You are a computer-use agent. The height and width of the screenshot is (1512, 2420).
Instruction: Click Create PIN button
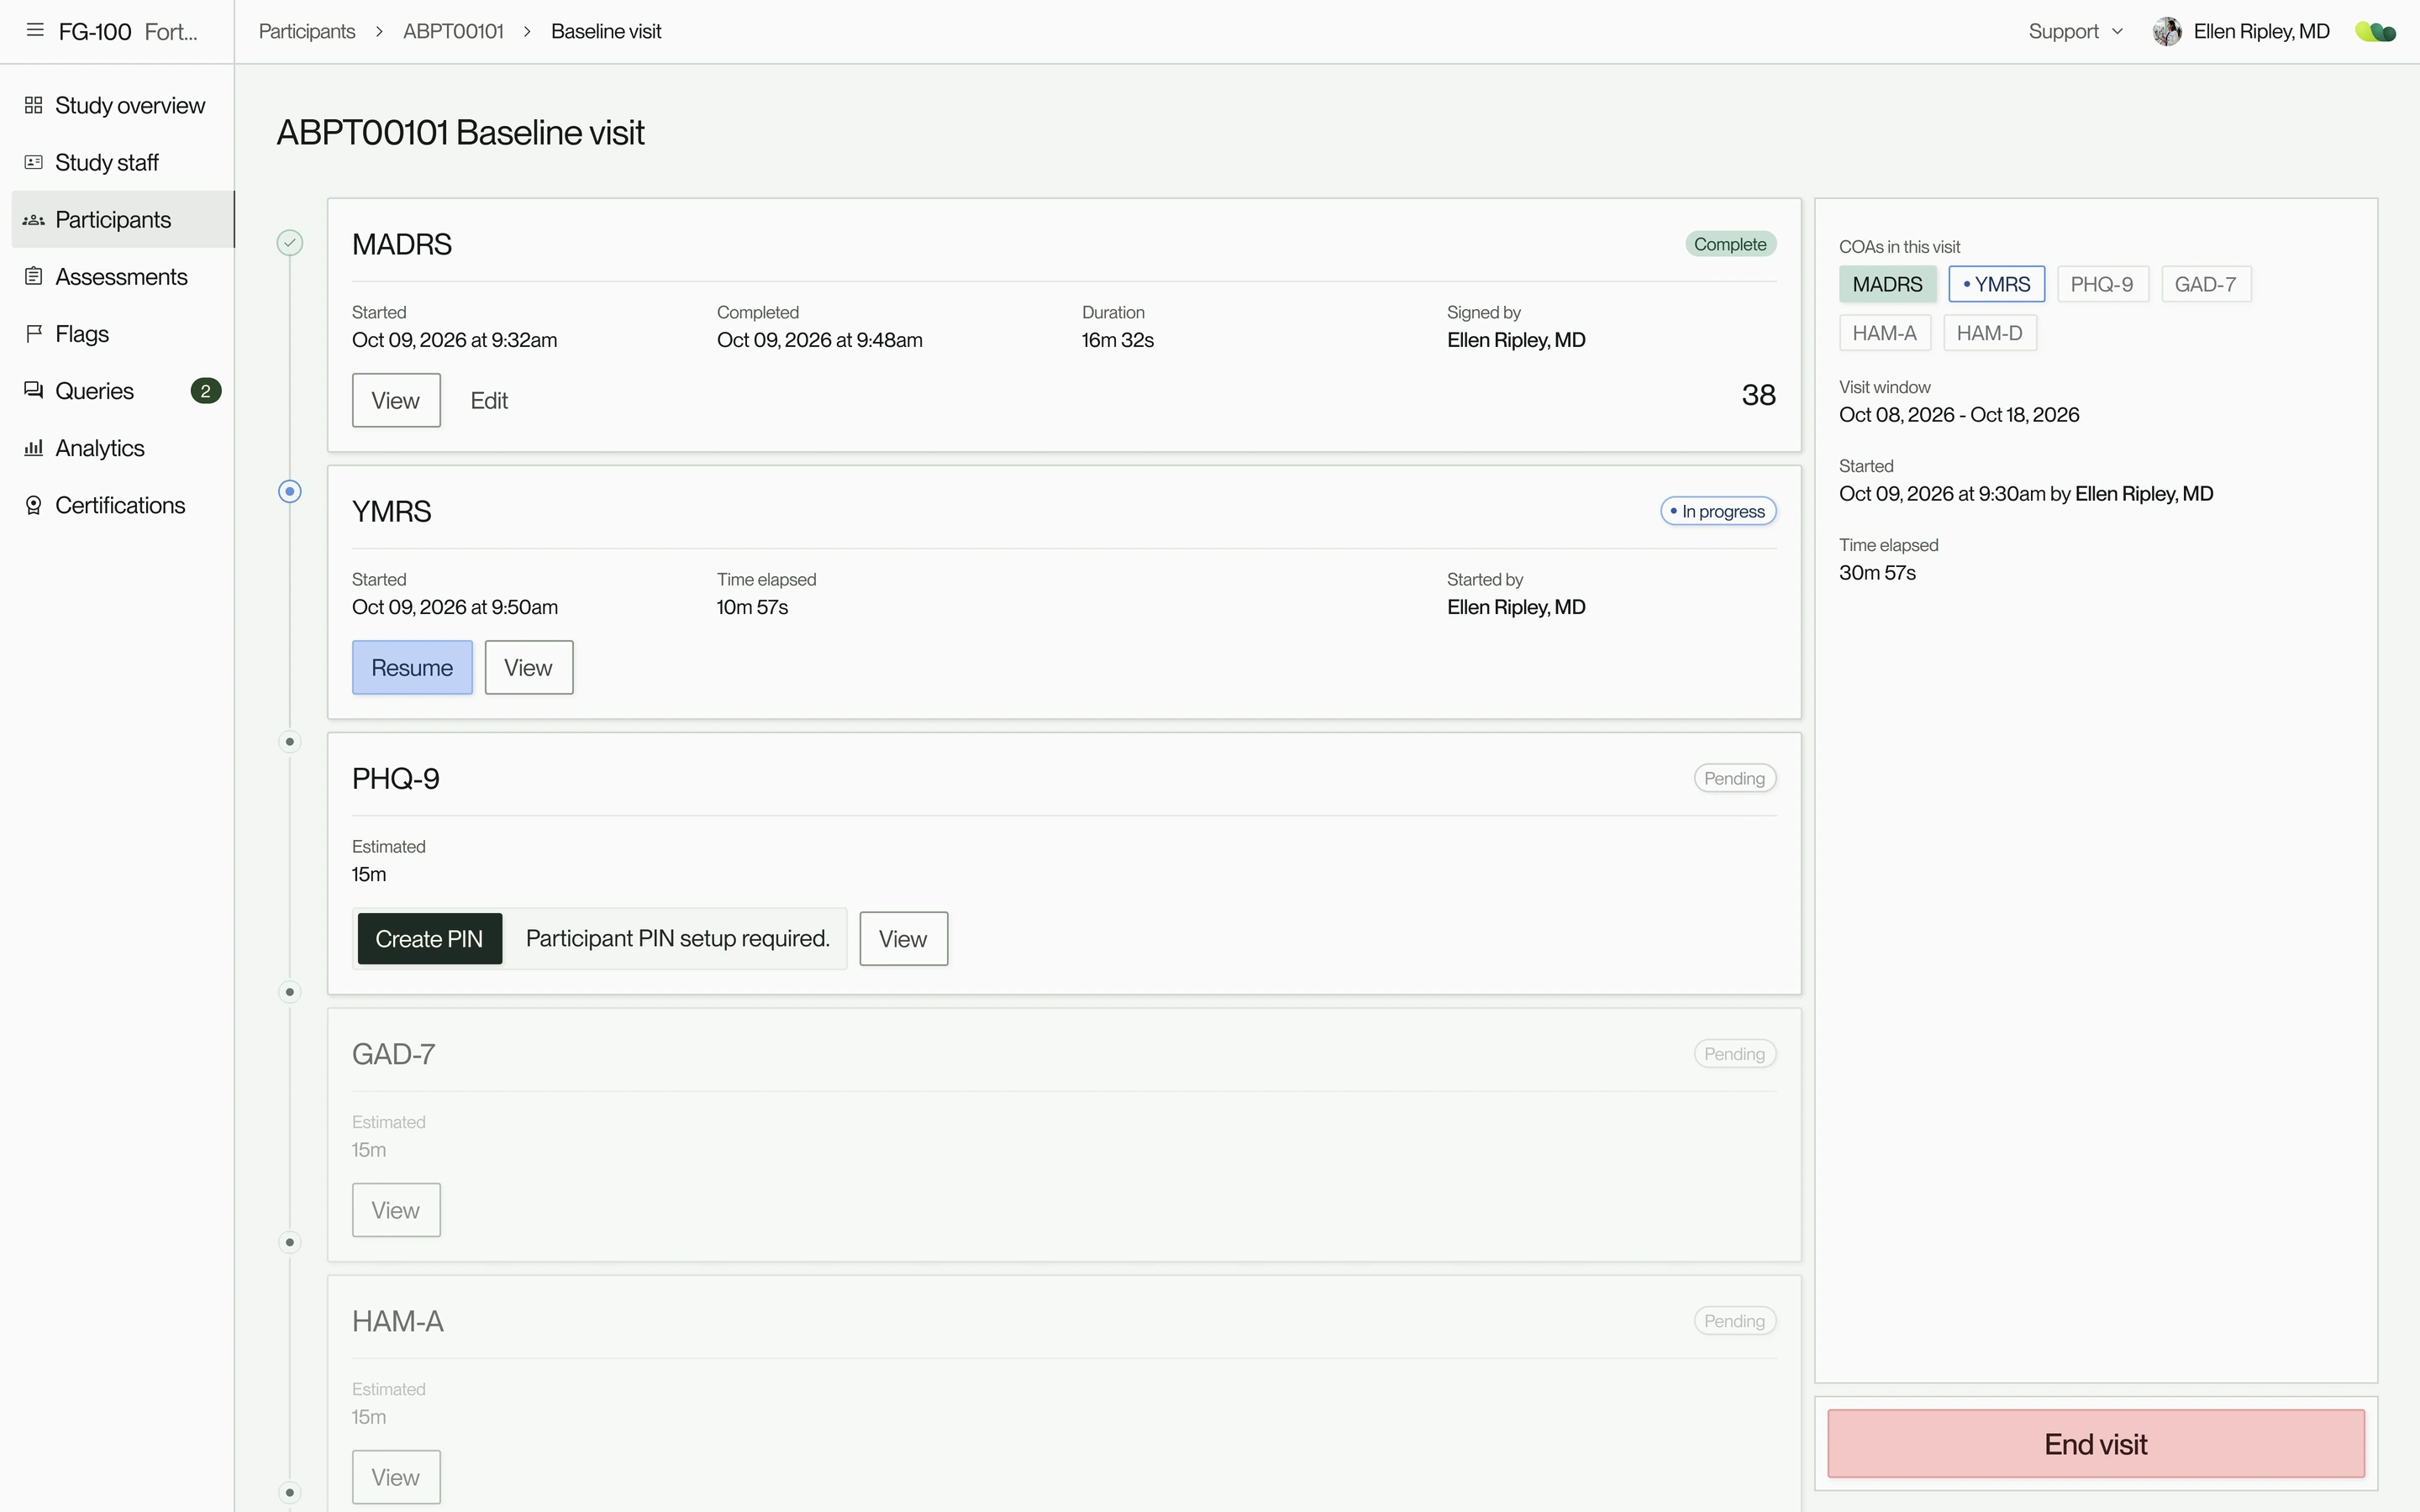pyautogui.click(x=429, y=938)
